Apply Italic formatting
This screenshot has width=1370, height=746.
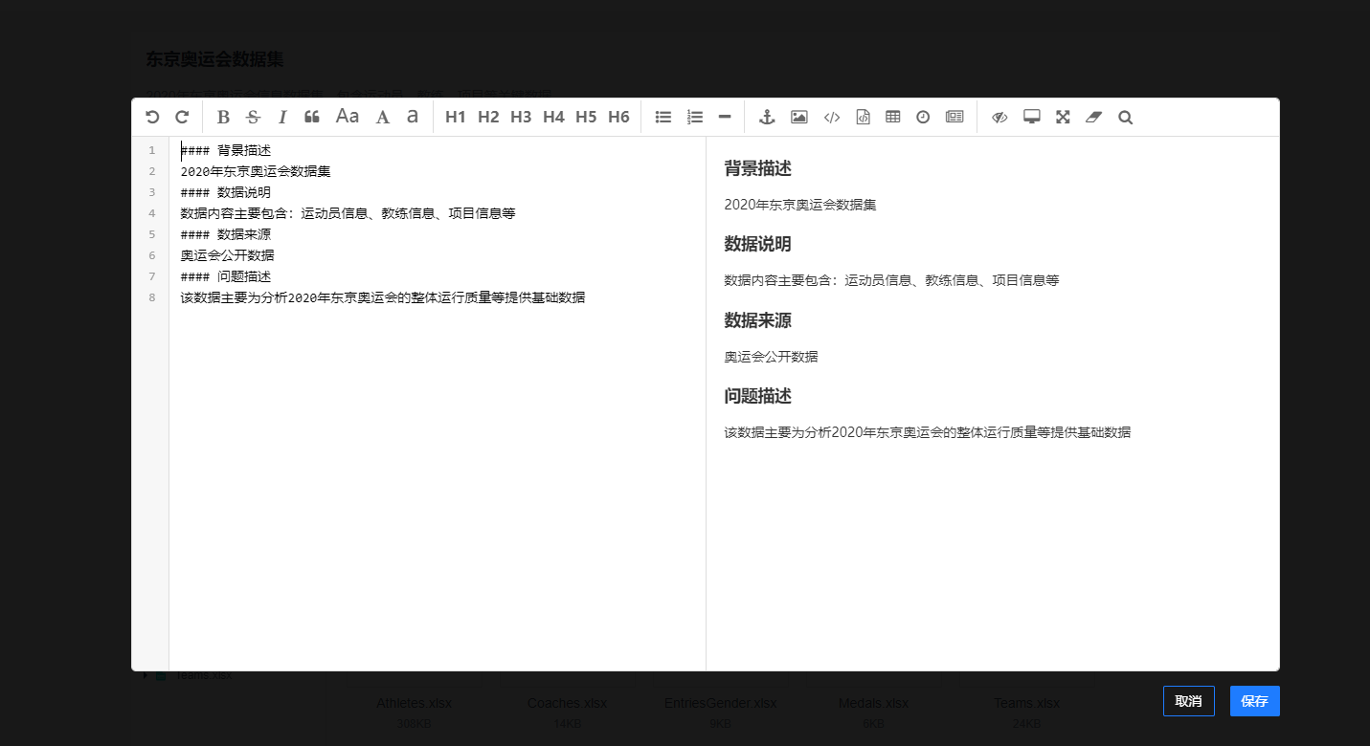pyautogui.click(x=282, y=117)
